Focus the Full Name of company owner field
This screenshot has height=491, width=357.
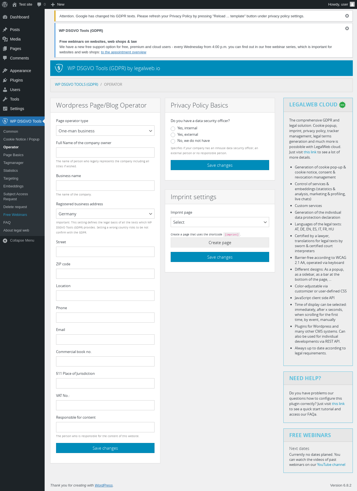[105, 152]
